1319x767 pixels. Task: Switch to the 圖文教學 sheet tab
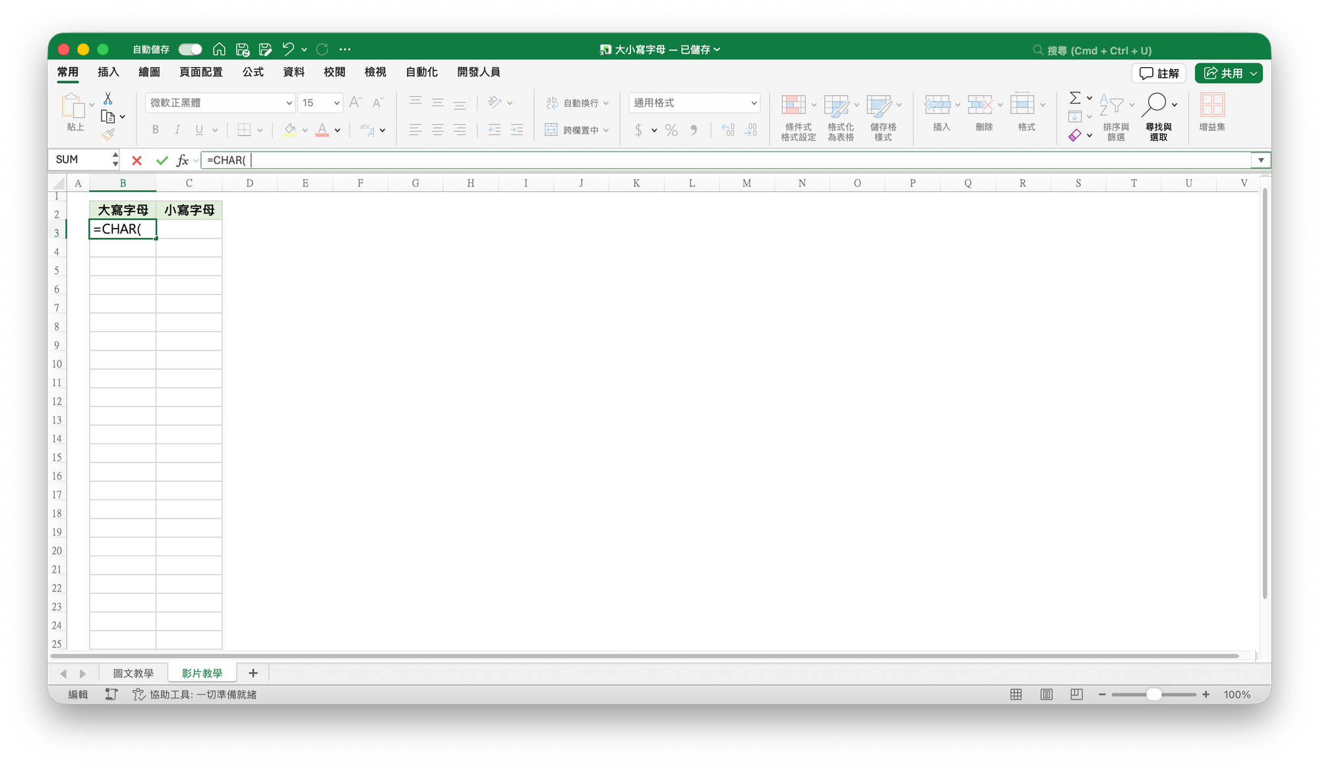(133, 673)
